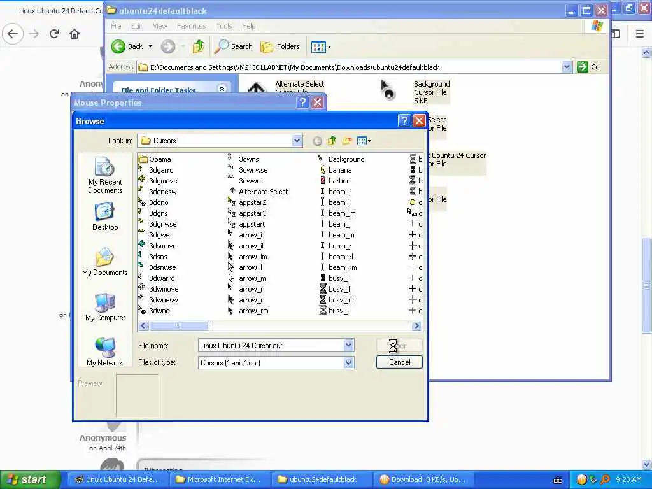
Task: Reload the browser page
Action: [54, 34]
